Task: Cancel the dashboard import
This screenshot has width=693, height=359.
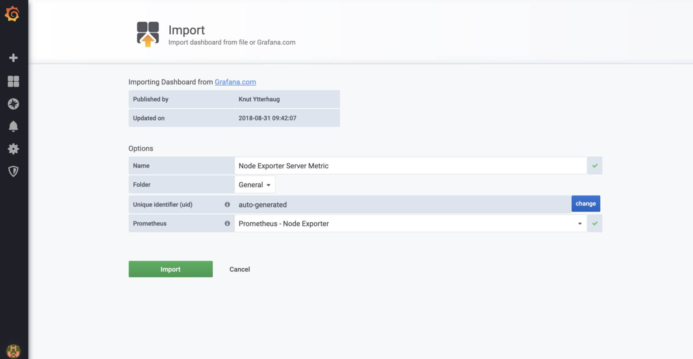Action: pyautogui.click(x=240, y=269)
